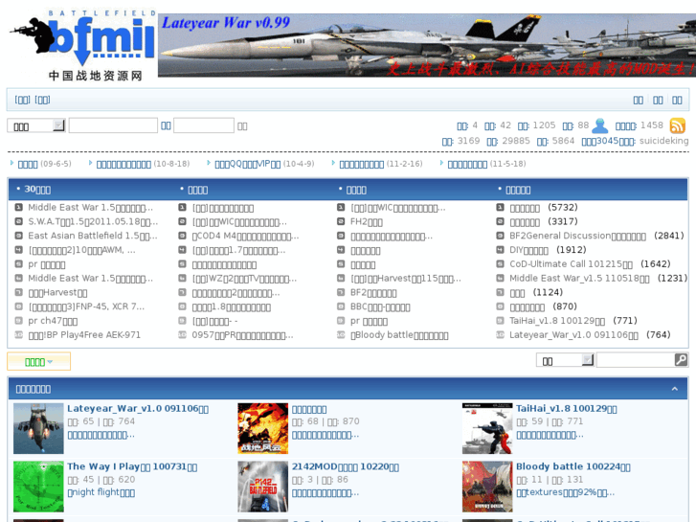Open COD4 M4 topic
The width and height of the screenshot is (696, 522).
tap(245, 236)
